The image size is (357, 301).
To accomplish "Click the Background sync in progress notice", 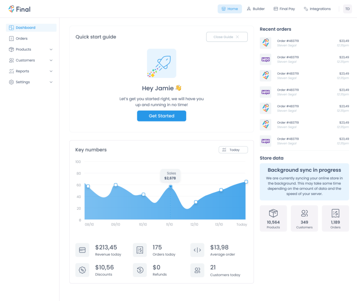I will click(x=304, y=182).
